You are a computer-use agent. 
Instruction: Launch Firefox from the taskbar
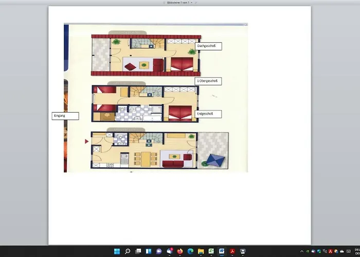pyautogui.click(x=180, y=252)
